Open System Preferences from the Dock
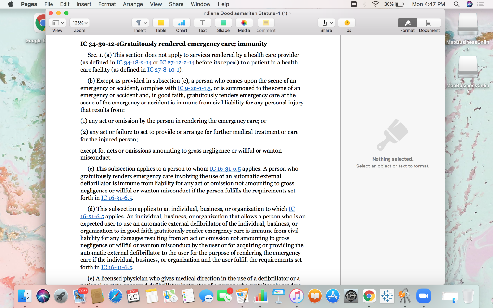Viewport: 493px width, 308px height. click(x=351, y=296)
